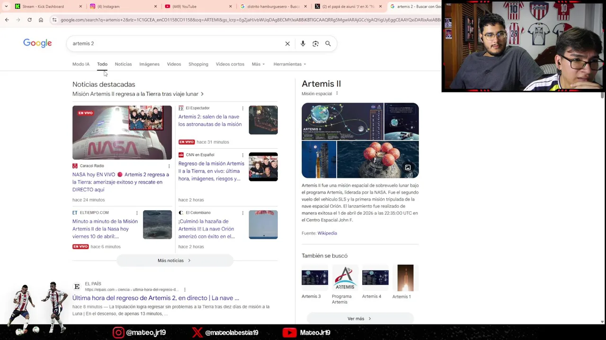Screen dimensions: 606x340
Task: Open the browser home page icon
Action: click(41, 20)
